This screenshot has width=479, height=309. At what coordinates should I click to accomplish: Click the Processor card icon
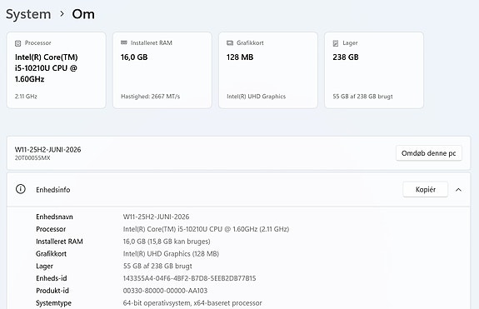pos(18,43)
